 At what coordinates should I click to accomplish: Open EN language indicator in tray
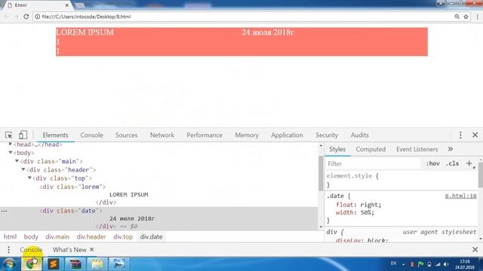393,263
